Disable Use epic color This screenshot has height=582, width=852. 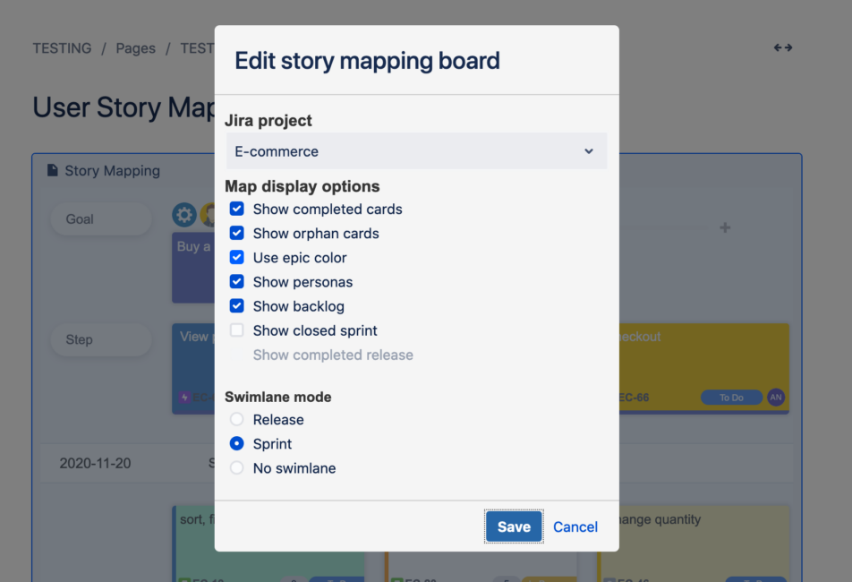point(237,257)
